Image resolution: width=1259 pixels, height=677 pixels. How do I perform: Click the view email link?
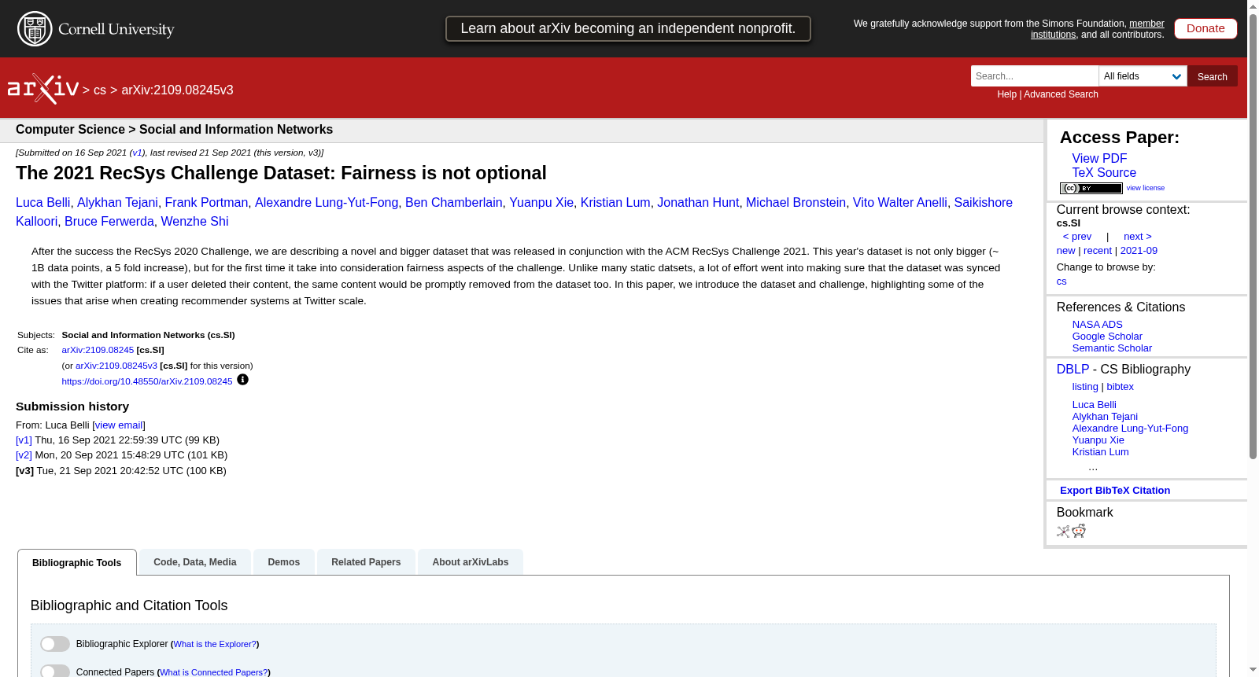(x=119, y=425)
